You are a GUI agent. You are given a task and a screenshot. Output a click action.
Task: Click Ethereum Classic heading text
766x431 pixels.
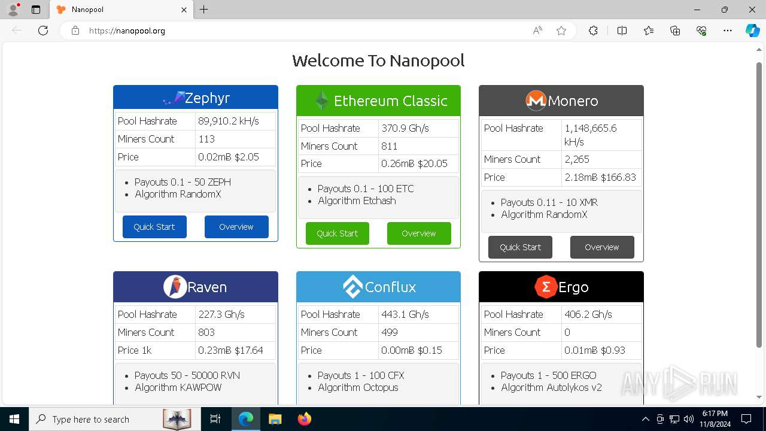tap(391, 101)
